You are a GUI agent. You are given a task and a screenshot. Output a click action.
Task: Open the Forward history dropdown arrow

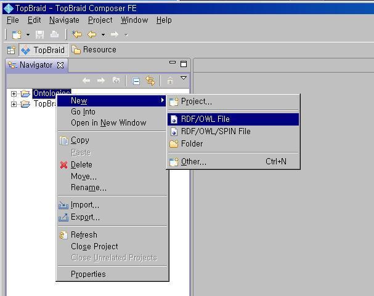[x=126, y=35]
